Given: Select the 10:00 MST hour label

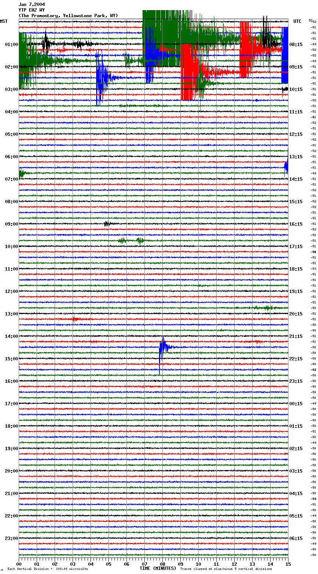Looking at the screenshot, I should [12, 247].
